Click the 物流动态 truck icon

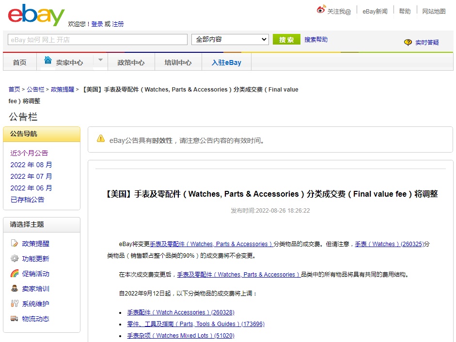pyautogui.click(x=15, y=319)
